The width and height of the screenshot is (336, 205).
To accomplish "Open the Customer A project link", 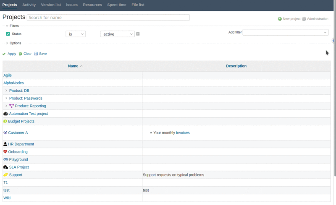I will [18, 133].
